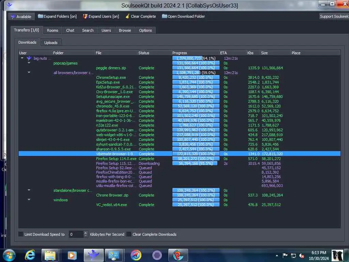Switch to the Uploads sub-tab

click(51, 43)
